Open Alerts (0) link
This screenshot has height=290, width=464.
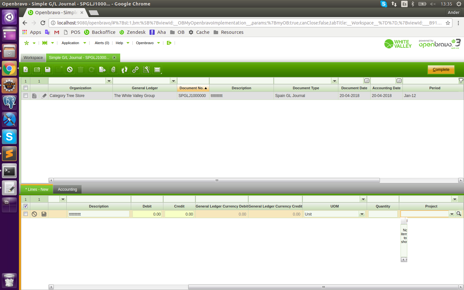(x=102, y=43)
